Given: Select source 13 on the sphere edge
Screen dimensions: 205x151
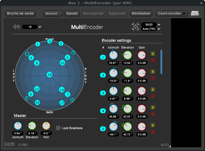Looking at the screenshot, I should coord(27,98).
